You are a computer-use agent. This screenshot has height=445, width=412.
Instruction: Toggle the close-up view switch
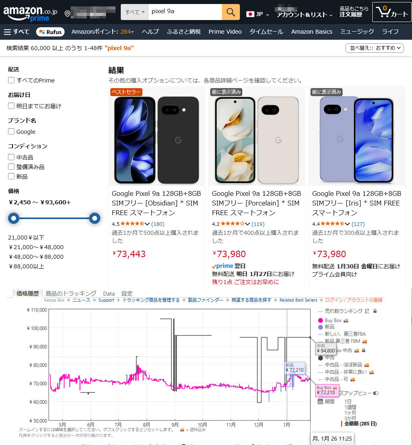pyautogui.click(x=375, y=393)
